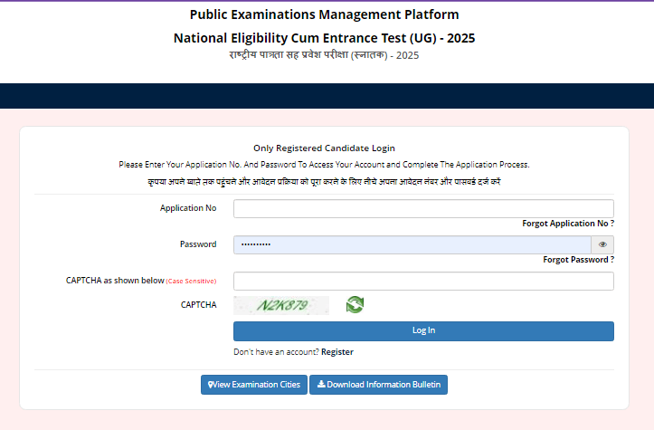Click inside the Password field

pos(412,244)
